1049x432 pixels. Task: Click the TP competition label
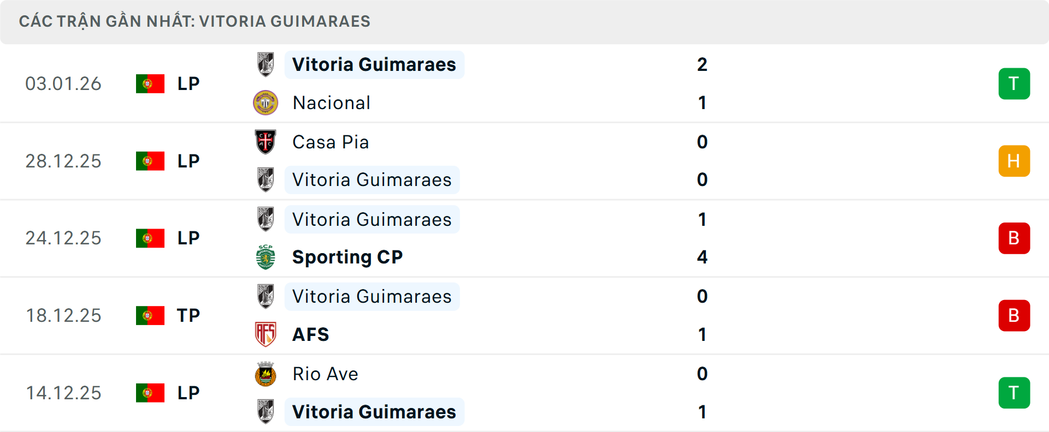(187, 315)
